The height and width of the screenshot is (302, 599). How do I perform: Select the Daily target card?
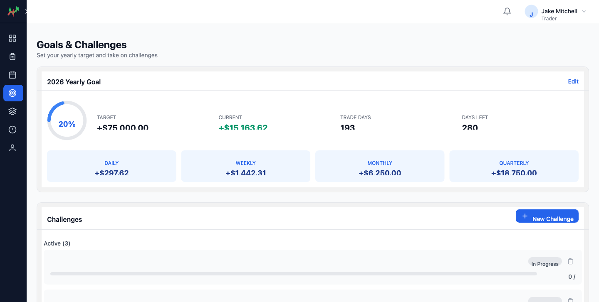click(111, 166)
